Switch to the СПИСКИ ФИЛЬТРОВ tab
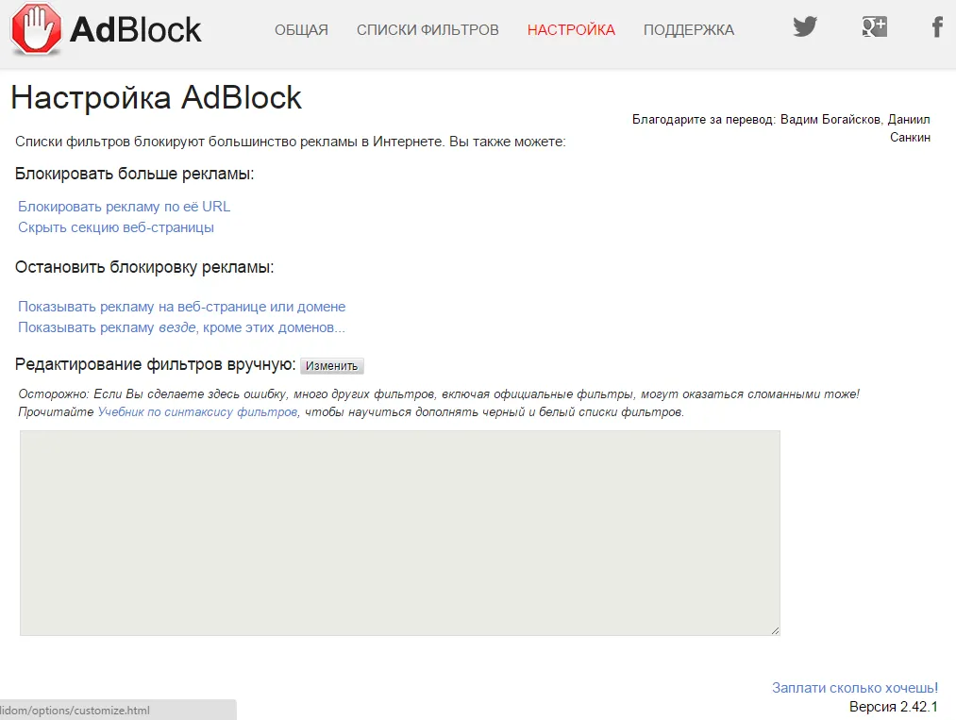Image resolution: width=956 pixels, height=720 pixels. pyautogui.click(x=428, y=30)
